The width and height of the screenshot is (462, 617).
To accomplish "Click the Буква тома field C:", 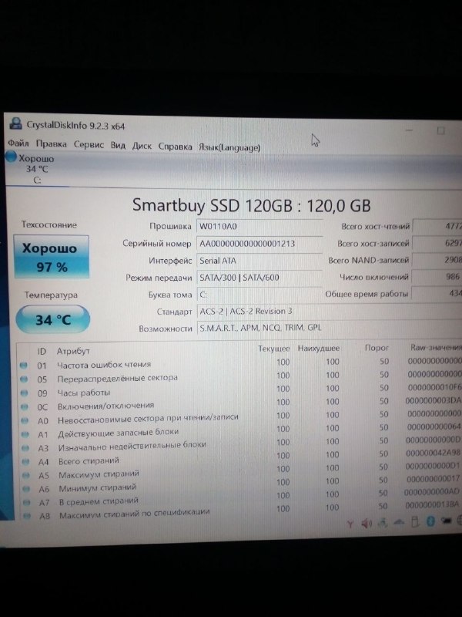I will click(259, 295).
